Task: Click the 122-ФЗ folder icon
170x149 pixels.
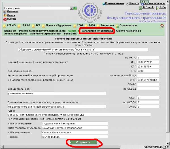Action: tap(5, 26)
